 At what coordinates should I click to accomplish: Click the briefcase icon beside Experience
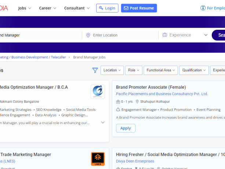164,35
